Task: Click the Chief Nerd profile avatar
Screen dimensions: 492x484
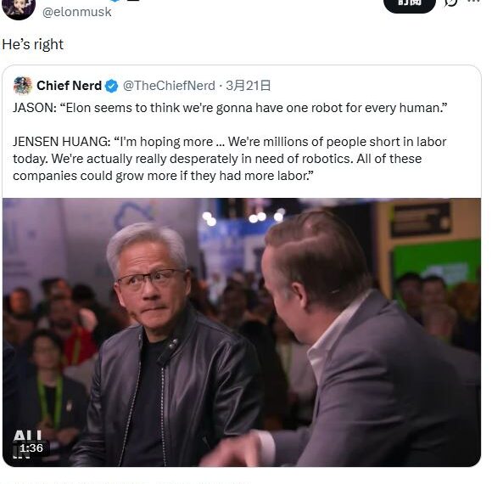Action: pos(23,86)
